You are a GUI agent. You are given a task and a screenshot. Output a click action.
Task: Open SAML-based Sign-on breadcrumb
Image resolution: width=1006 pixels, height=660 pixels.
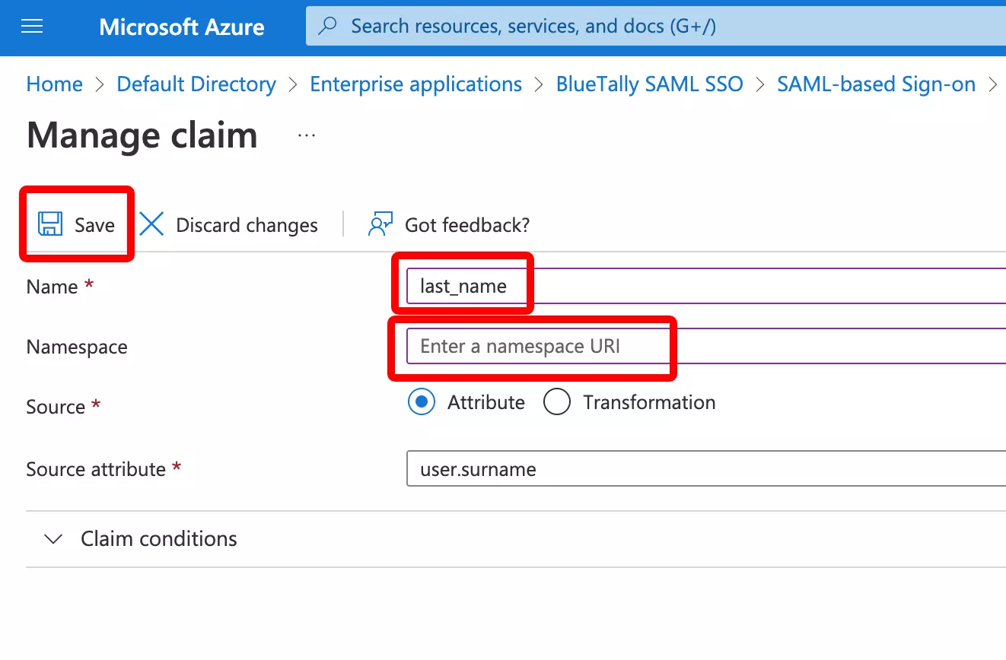click(x=876, y=84)
